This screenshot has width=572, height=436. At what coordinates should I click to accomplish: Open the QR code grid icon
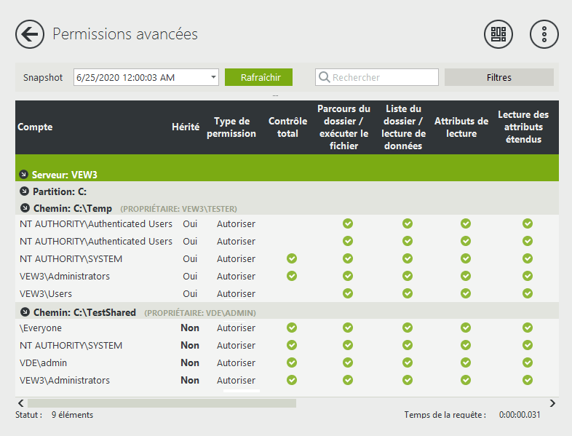(x=498, y=34)
